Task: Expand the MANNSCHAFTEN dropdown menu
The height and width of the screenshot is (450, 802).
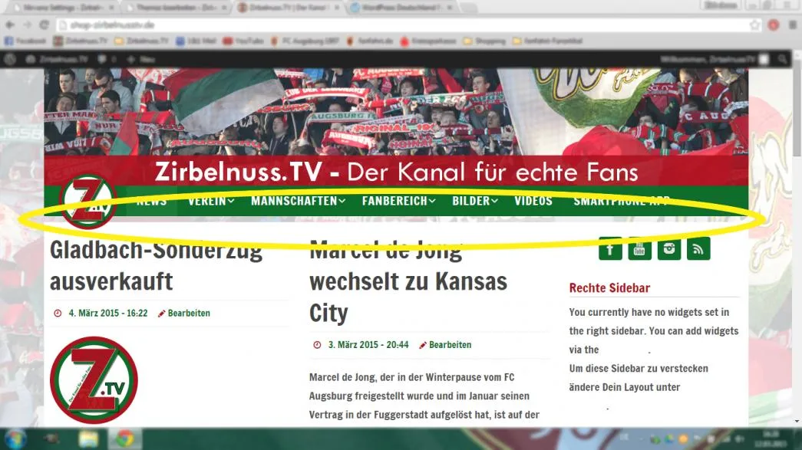Action: coord(298,202)
